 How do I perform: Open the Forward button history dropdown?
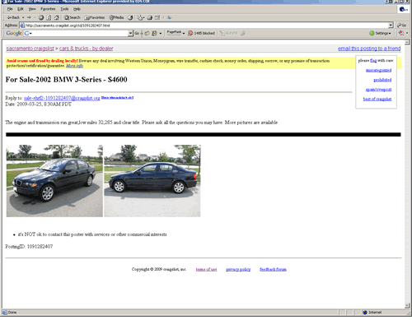click(35, 17)
